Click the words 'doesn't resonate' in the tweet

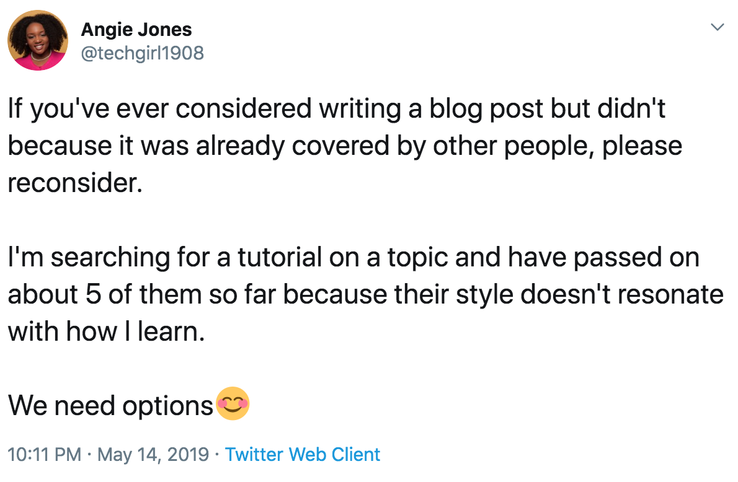pyautogui.click(x=622, y=294)
